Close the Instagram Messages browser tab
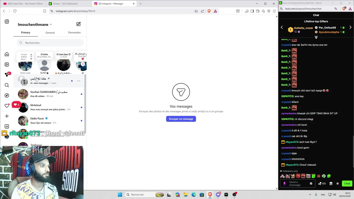Image resolution: width=354 pixels, height=199 pixels. tap(134, 4)
